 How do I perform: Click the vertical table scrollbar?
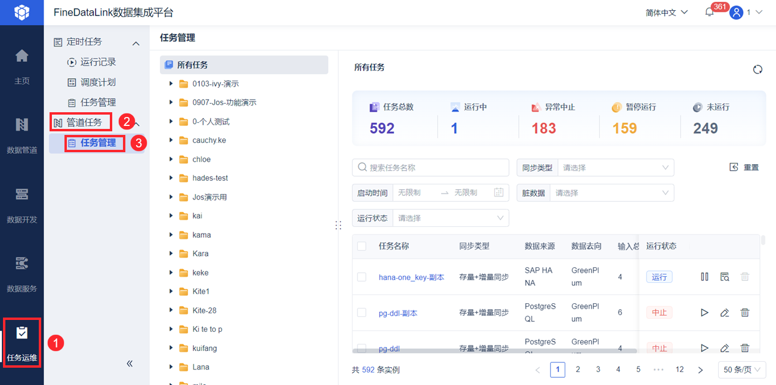pyautogui.click(x=763, y=240)
